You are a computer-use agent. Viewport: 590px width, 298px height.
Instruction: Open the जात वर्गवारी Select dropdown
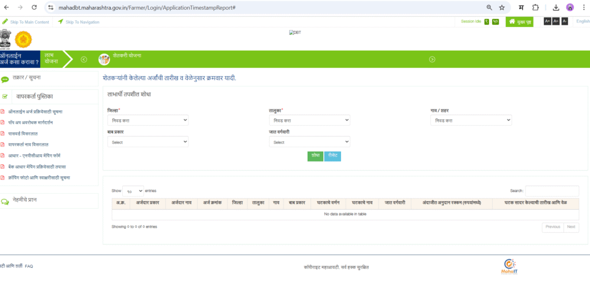point(309,142)
